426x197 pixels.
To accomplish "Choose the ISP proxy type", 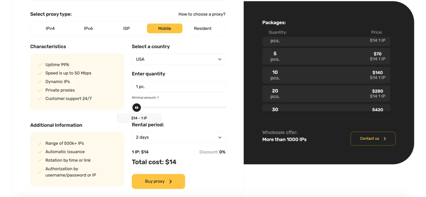I will [126, 29].
